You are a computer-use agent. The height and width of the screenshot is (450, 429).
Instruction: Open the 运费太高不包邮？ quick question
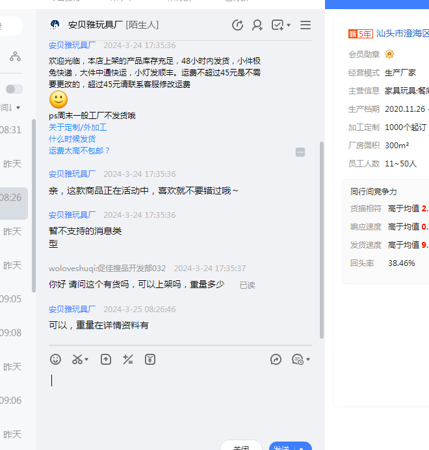[79, 151]
